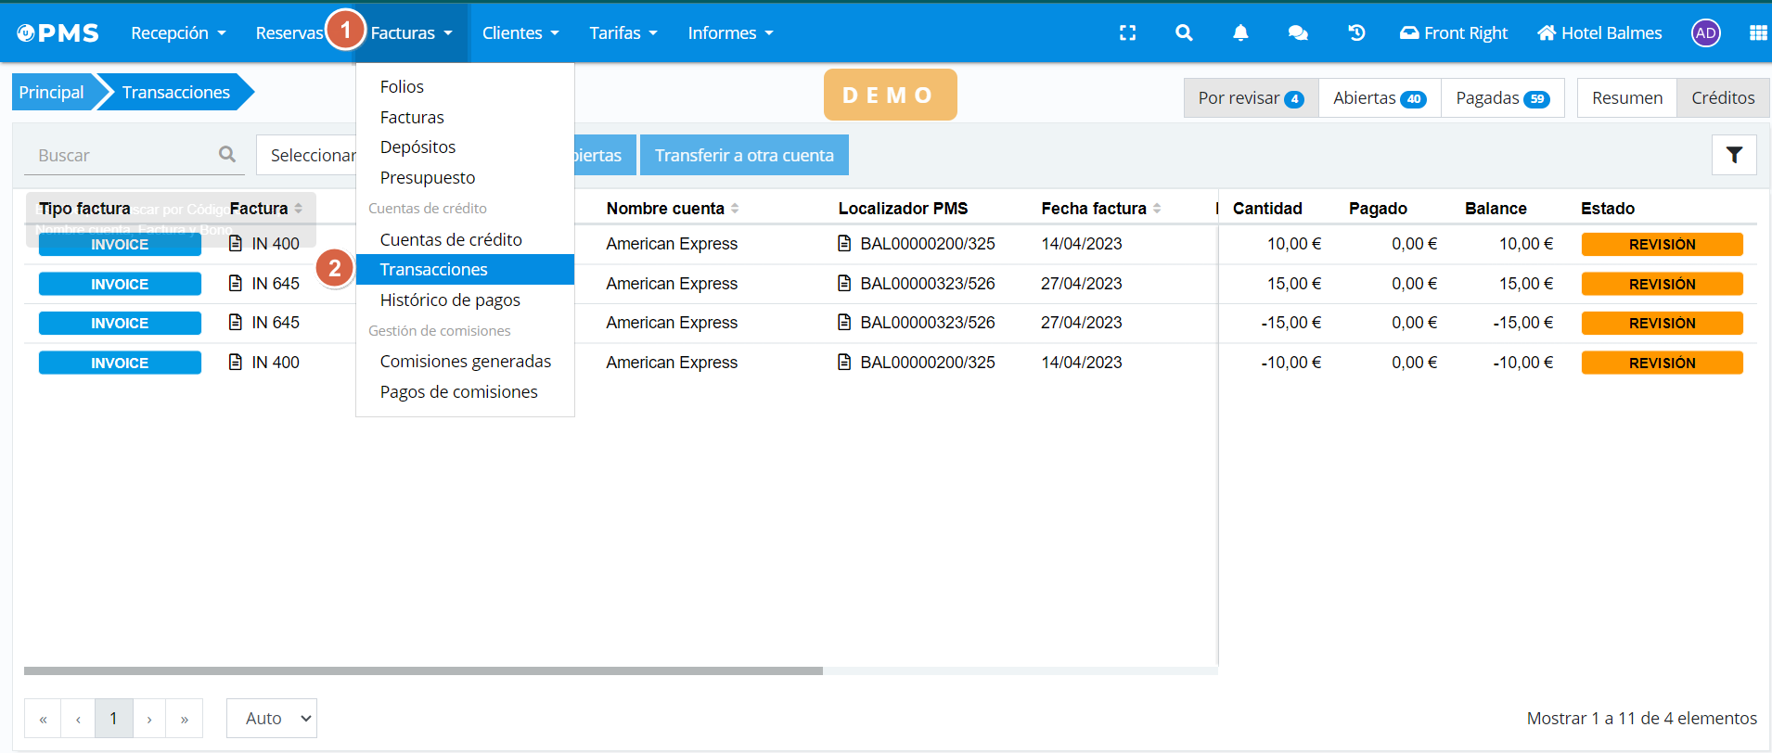Go to Principal breadcrumb
This screenshot has height=753, width=1772.
coord(52,93)
